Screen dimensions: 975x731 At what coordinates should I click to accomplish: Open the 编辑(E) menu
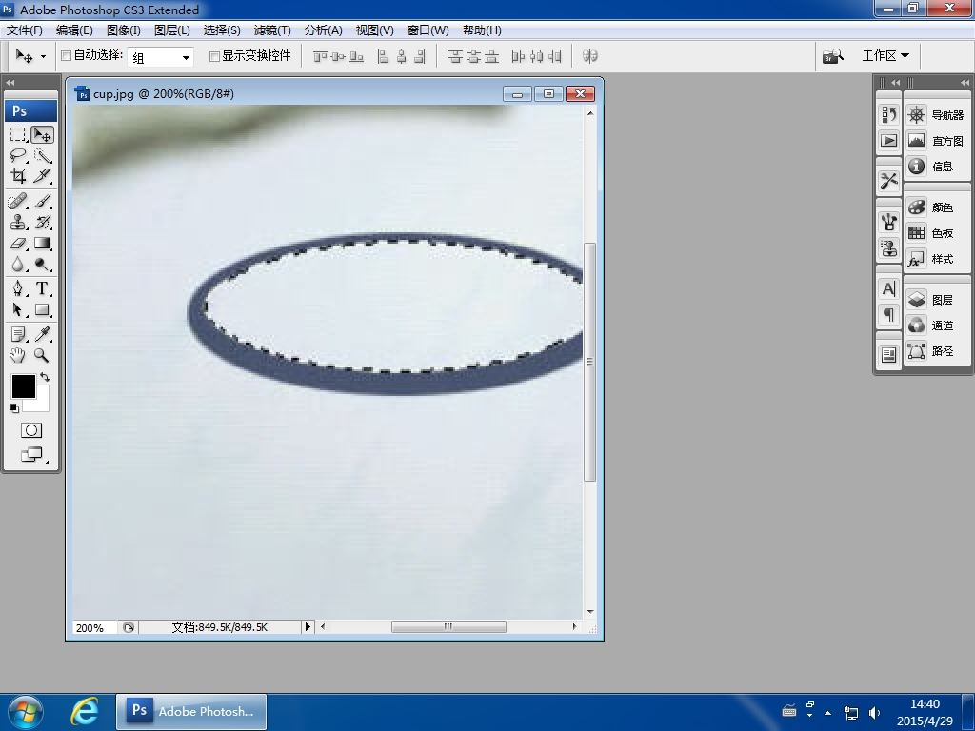[74, 30]
